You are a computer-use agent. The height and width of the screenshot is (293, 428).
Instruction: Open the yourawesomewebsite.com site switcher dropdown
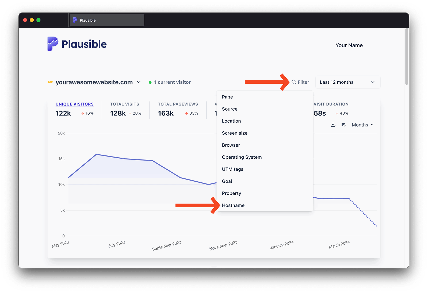[x=139, y=82]
